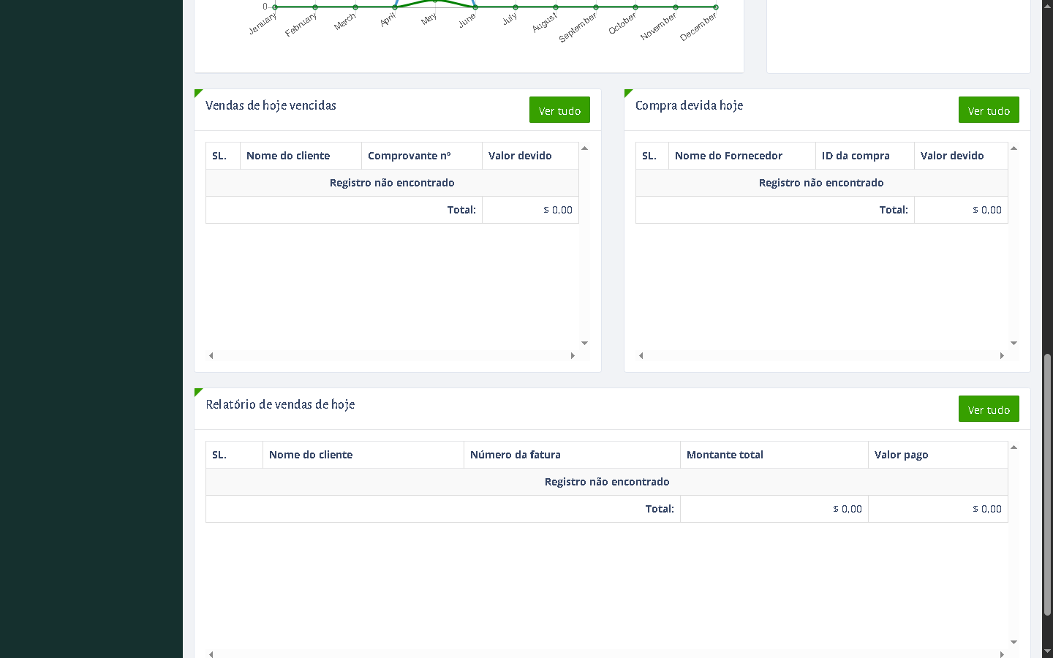Click left scroll arrow under Vendas de hoje vencidas
The width and height of the screenshot is (1053, 658).
click(x=211, y=356)
